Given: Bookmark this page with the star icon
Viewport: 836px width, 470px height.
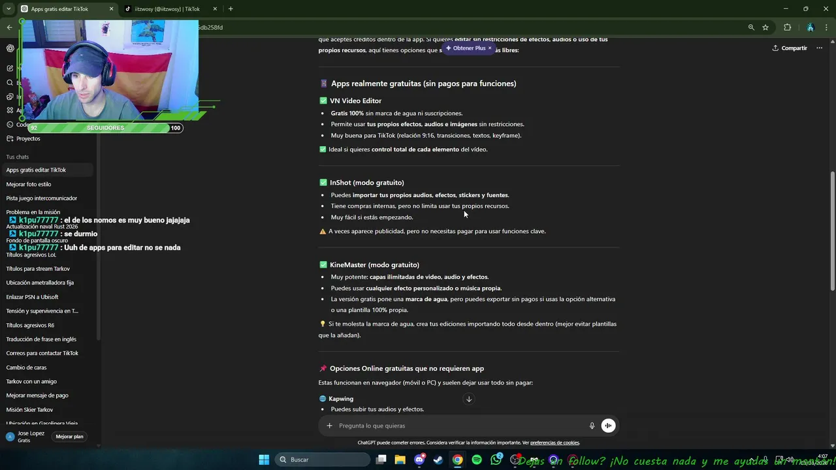Looking at the screenshot, I should [x=765, y=27].
